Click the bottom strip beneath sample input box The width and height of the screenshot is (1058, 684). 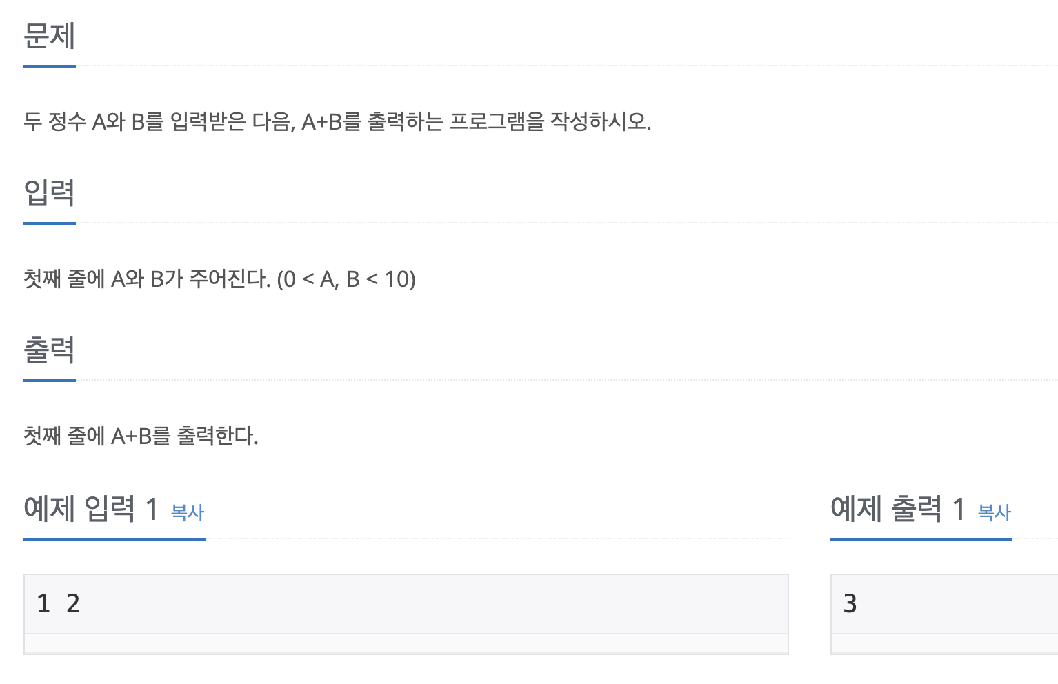(406, 644)
